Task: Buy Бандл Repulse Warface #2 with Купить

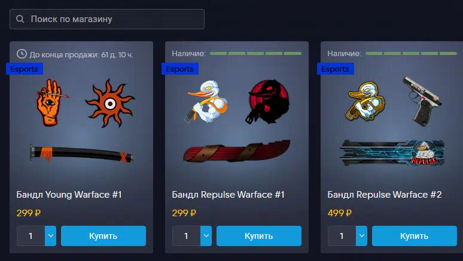Action: coord(415,236)
